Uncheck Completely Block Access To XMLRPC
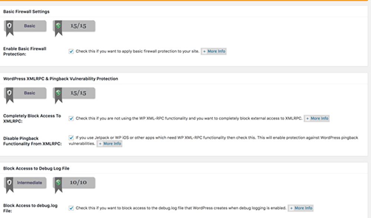This screenshot has height=218, width=371. [71, 119]
